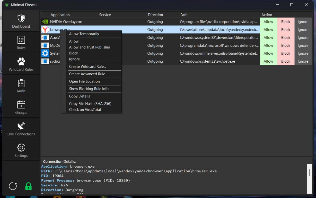Screen dimensions: 316x198
Task: Click the NVIDIA Overlay.exe application icon
Action: (45, 22)
